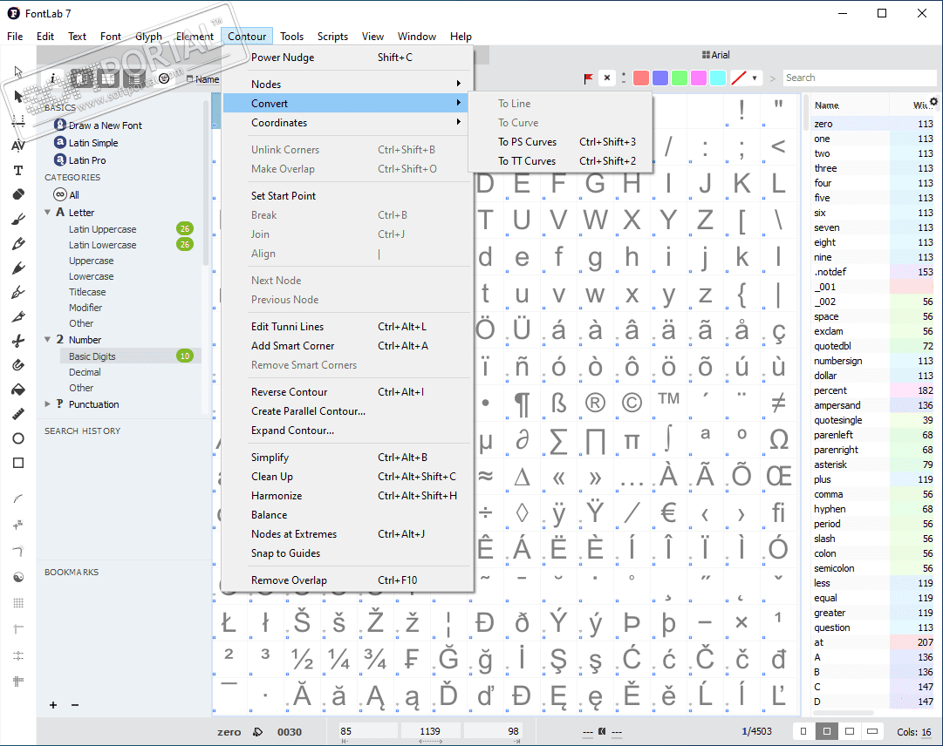
Task: Click the Draw a New Font icon
Action: [59, 125]
